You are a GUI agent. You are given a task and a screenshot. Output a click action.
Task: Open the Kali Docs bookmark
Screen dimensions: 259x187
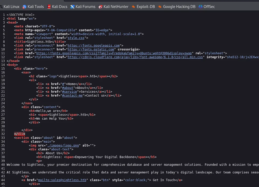pyautogui.click(x=57, y=7)
